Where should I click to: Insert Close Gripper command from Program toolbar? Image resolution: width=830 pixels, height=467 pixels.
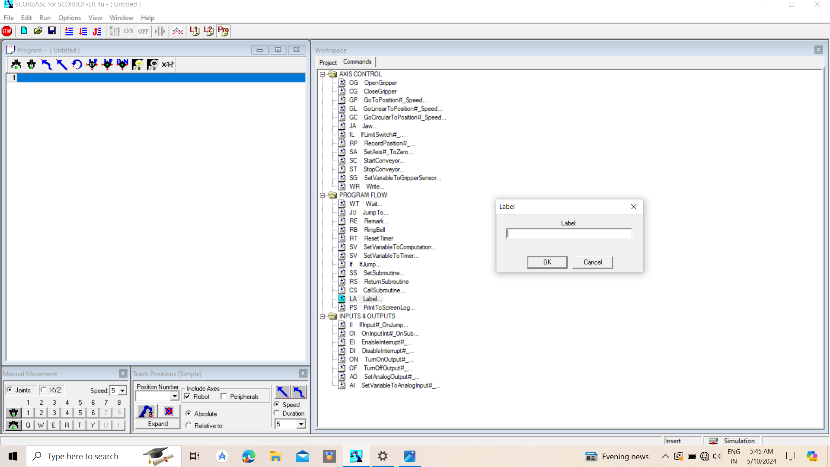(32, 64)
